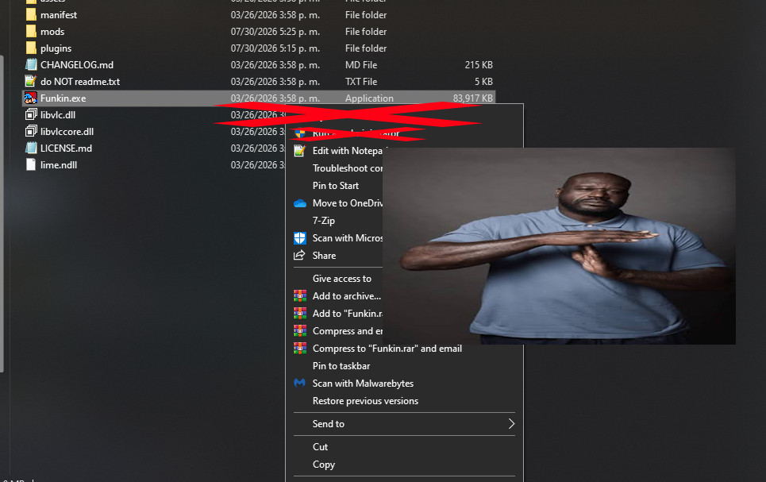Choose Copy in the context menu
The width and height of the screenshot is (766, 482).
pyautogui.click(x=324, y=465)
